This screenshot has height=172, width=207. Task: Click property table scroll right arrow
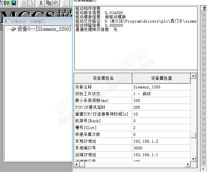click(188, 164)
